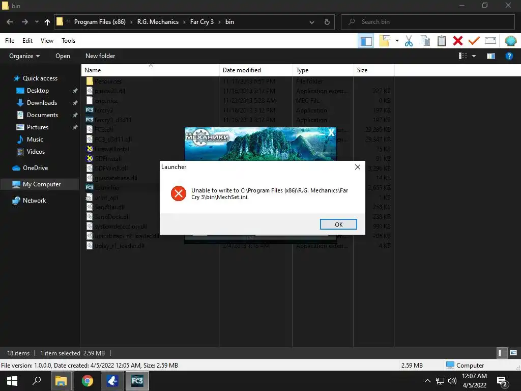Launch Google Chrome from taskbar
Image resolution: width=521 pixels, height=391 pixels.
[x=88, y=381]
